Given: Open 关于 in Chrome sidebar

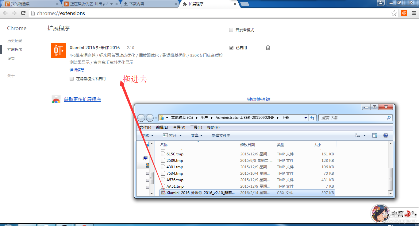Looking at the screenshot, I should point(11,76).
